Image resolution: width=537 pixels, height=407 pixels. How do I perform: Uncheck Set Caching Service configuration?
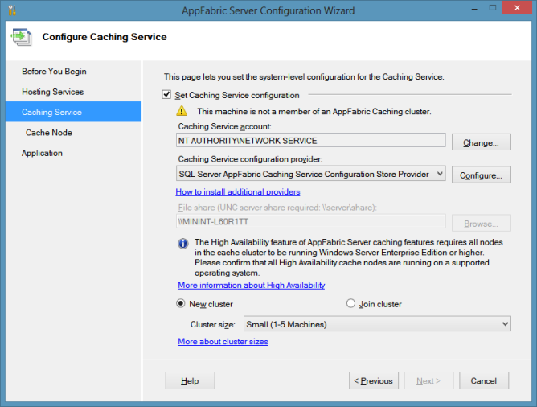(x=167, y=95)
